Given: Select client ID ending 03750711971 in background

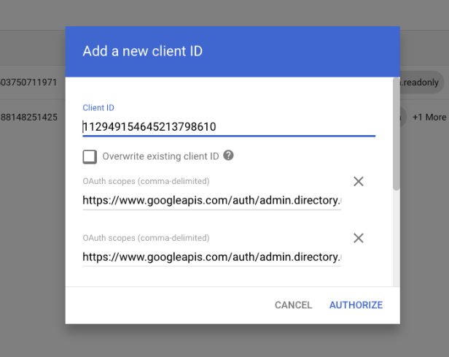Looking at the screenshot, I should (x=28, y=82).
